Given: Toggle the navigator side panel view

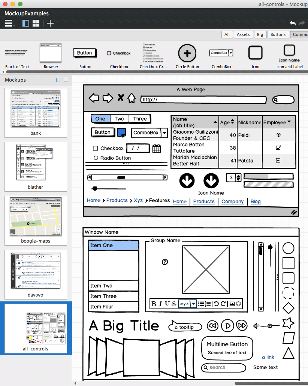Looking at the screenshot, I should 25,23.
